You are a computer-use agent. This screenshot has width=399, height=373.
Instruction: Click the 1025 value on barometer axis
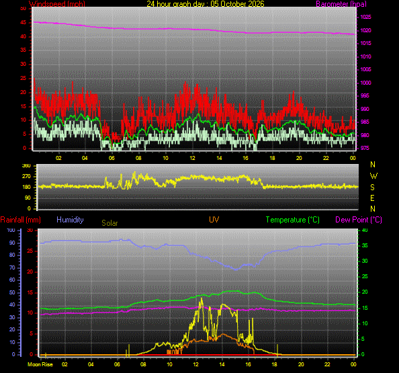tap(365, 17)
